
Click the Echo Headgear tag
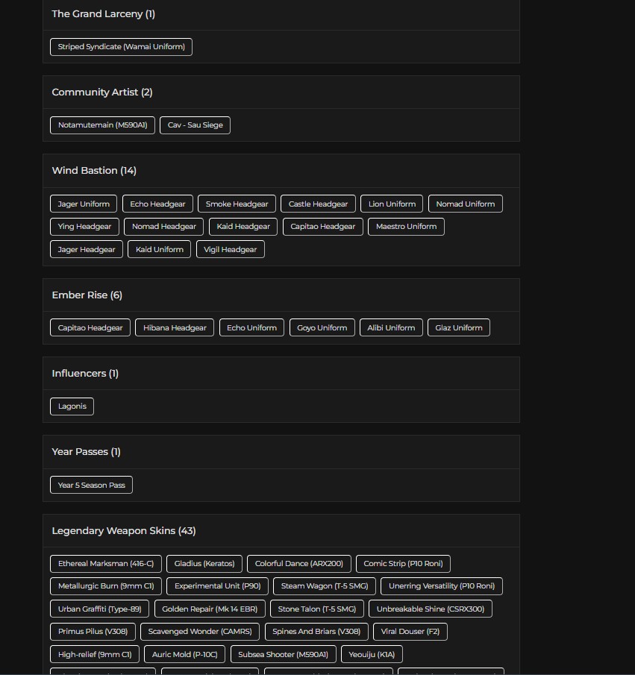coord(157,204)
